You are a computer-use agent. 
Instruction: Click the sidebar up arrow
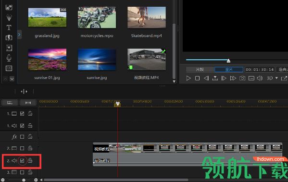click(x=5, y=79)
